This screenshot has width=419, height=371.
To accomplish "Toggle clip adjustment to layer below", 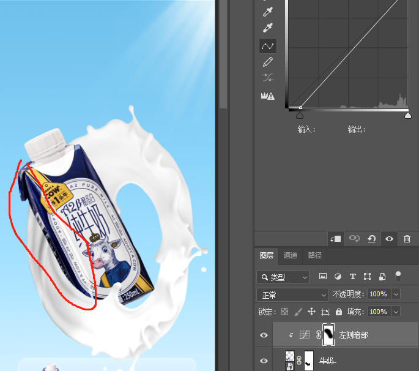I will pos(336,239).
